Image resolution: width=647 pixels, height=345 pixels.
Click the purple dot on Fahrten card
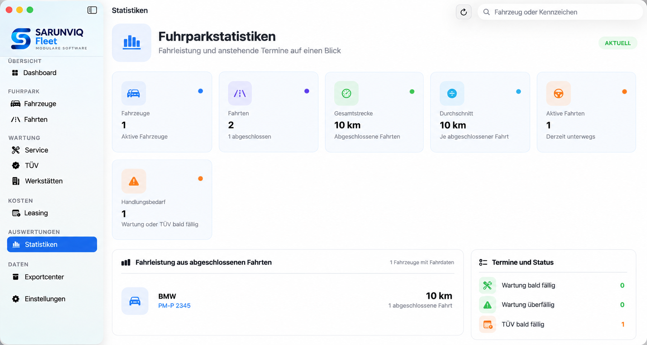point(307,91)
